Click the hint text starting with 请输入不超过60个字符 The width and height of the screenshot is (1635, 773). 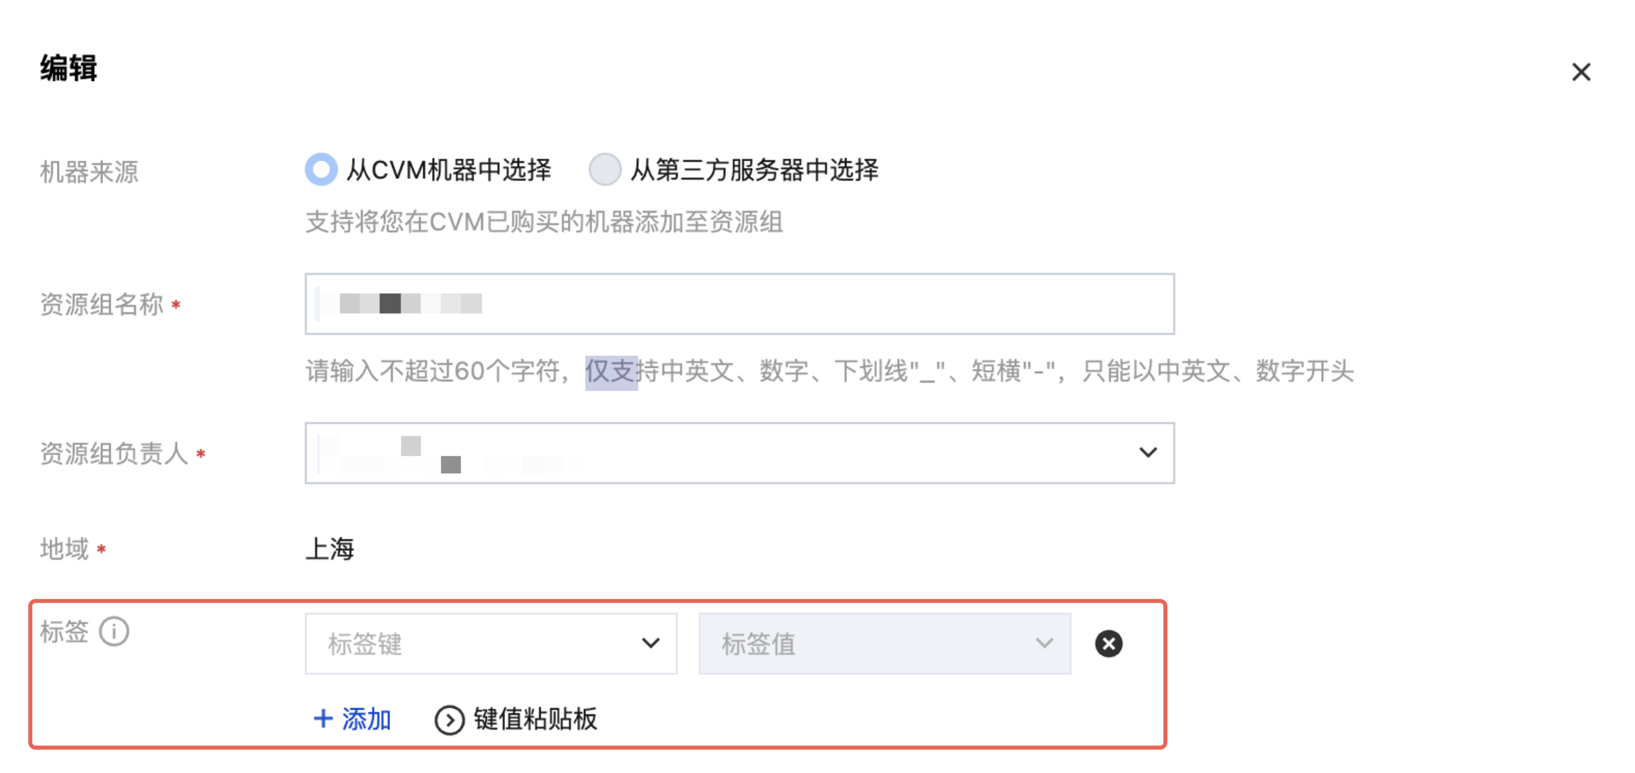830,370
